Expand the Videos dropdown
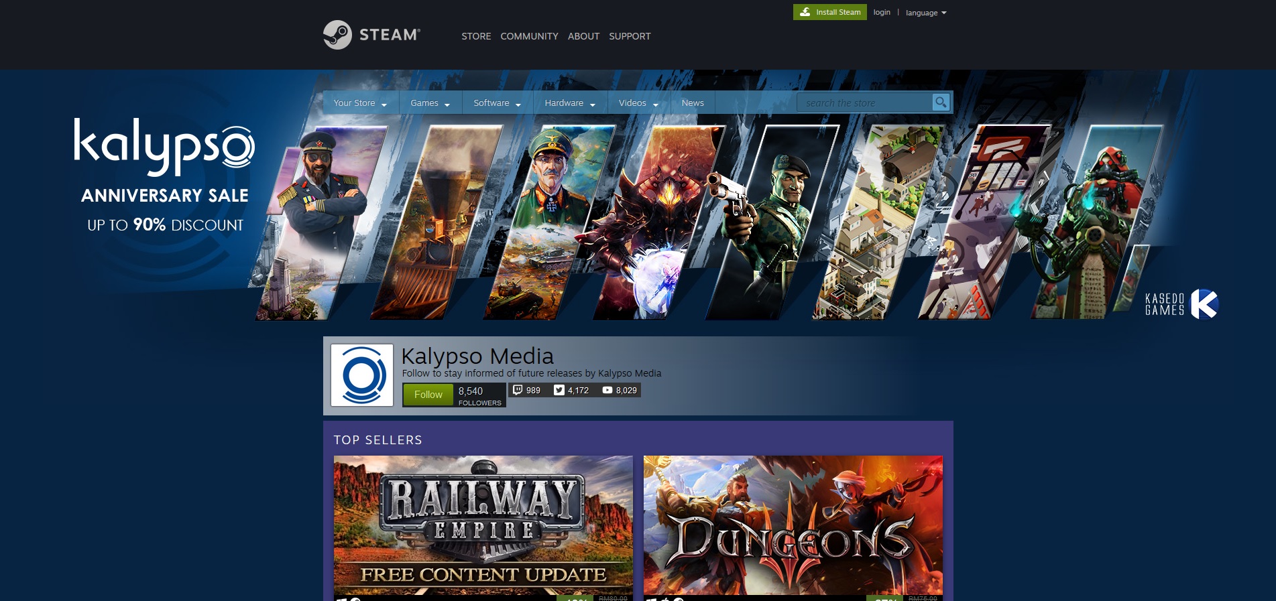Image resolution: width=1276 pixels, height=601 pixels. pyautogui.click(x=638, y=103)
